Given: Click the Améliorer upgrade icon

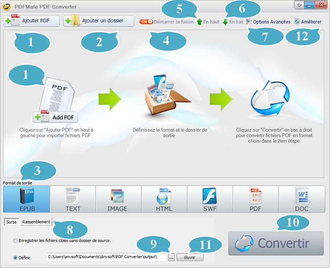Looking at the screenshot, I should [297, 22].
